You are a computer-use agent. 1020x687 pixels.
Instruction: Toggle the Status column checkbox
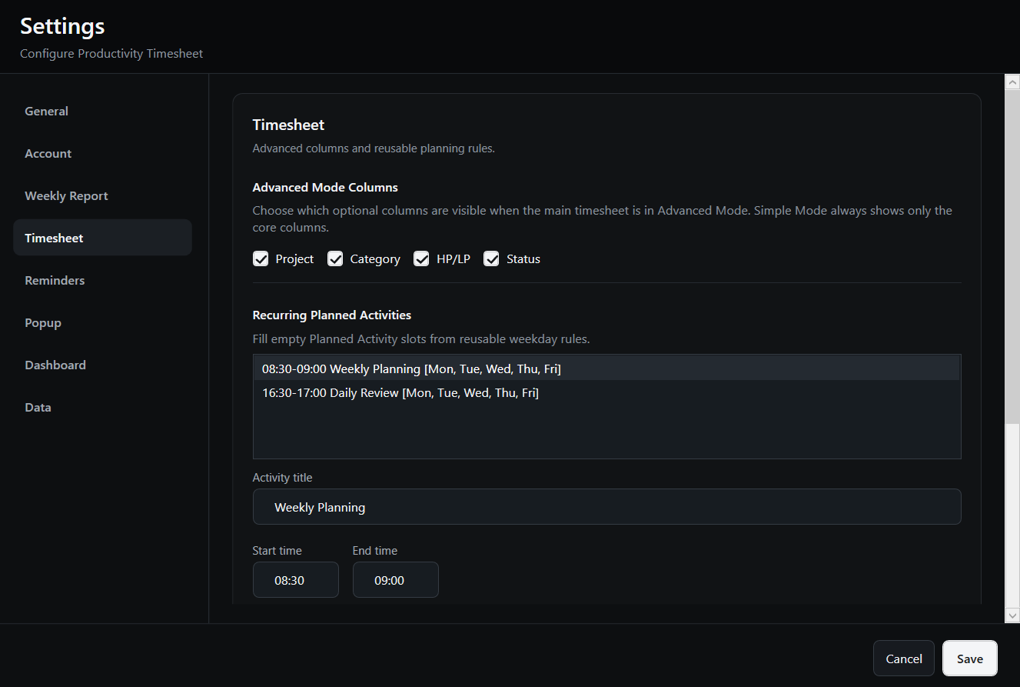coord(491,259)
